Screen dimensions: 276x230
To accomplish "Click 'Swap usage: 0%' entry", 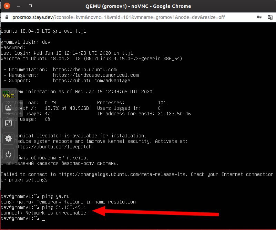I will pos(28,119).
